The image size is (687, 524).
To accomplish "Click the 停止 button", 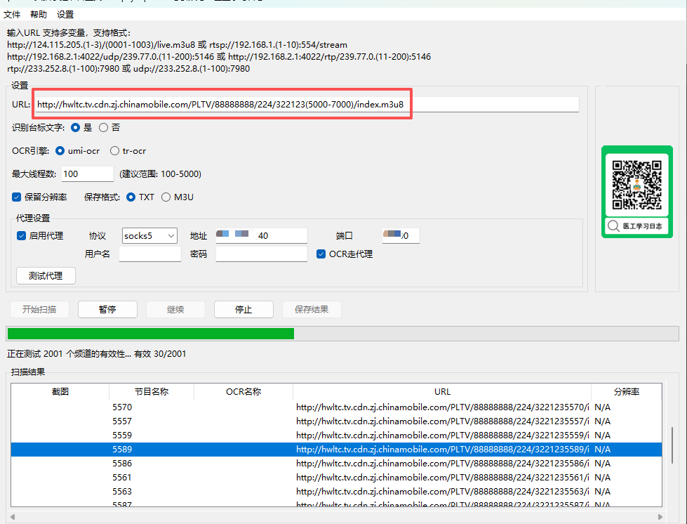I will point(243,310).
